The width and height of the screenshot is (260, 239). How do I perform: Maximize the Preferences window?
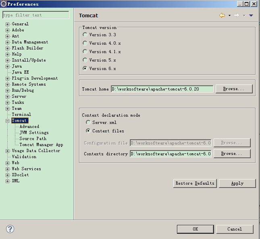coord(247,4)
